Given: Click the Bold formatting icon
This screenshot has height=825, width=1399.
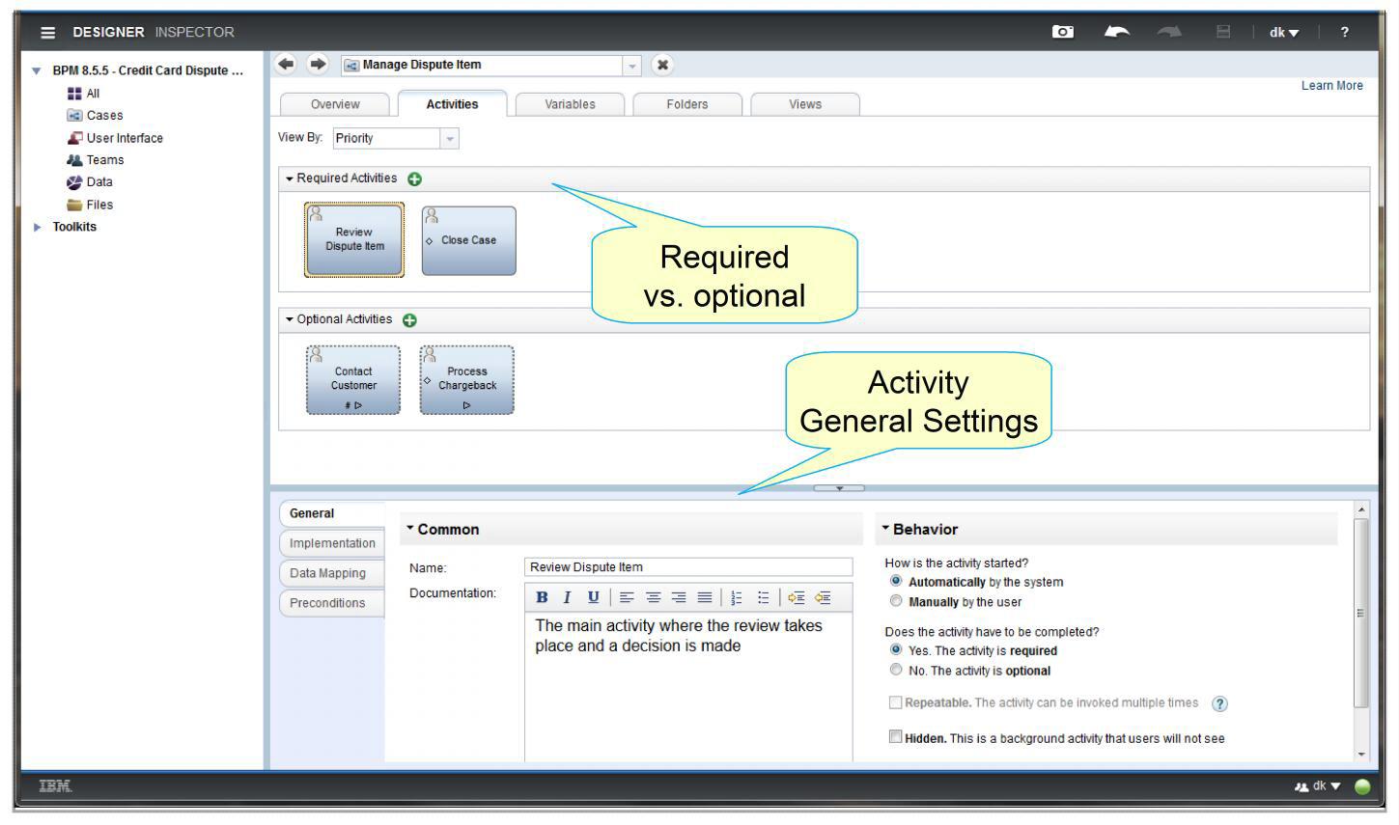Looking at the screenshot, I should [x=542, y=597].
